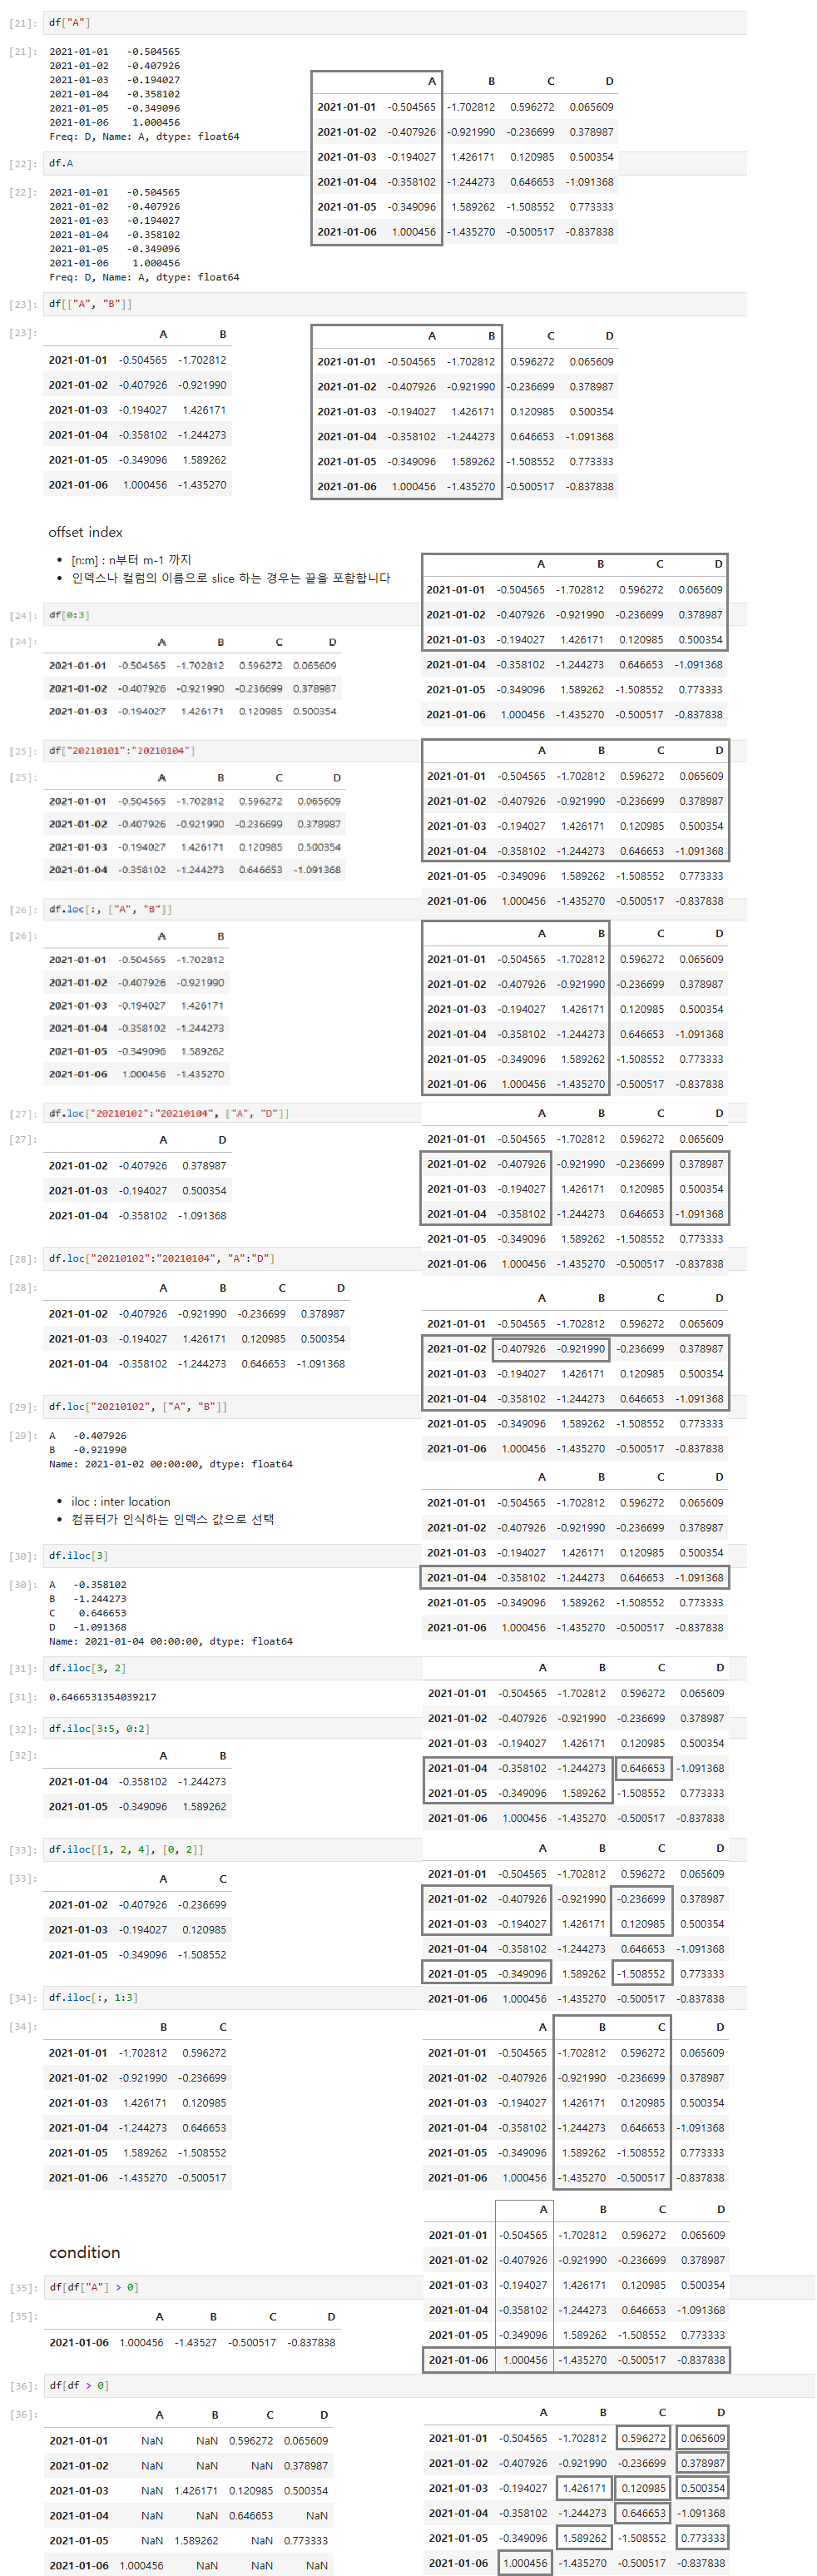Image resolution: width=817 pixels, height=2576 pixels.
Task: Click the df.loc cell with "A":"D" slice
Action: click(232, 1259)
